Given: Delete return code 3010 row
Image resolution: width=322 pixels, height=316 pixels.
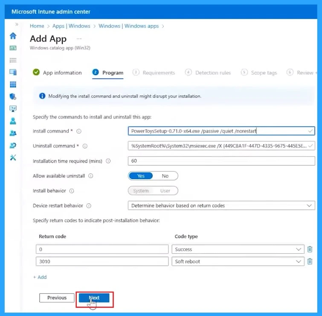Looking at the screenshot, I should pos(310,261).
